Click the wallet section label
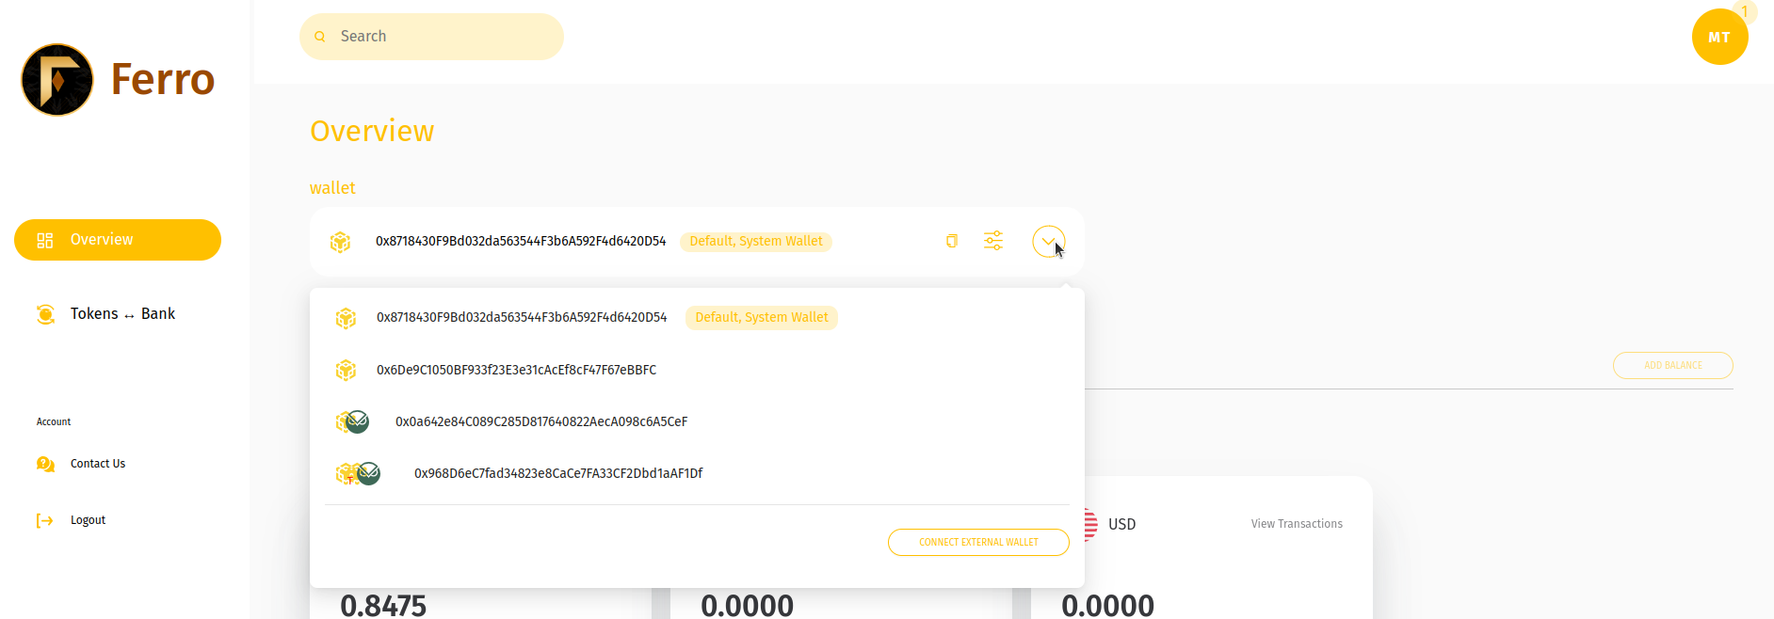1774x619 pixels. pyautogui.click(x=332, y=188)
